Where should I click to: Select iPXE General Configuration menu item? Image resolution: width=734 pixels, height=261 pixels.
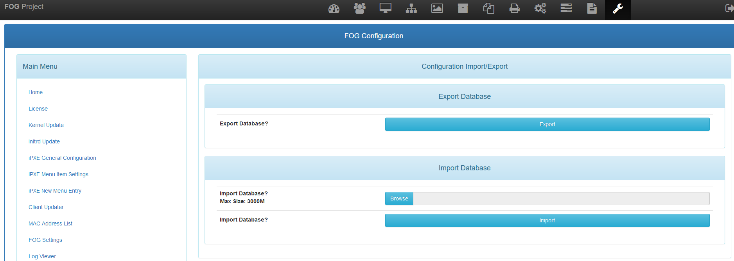(62, 158)
